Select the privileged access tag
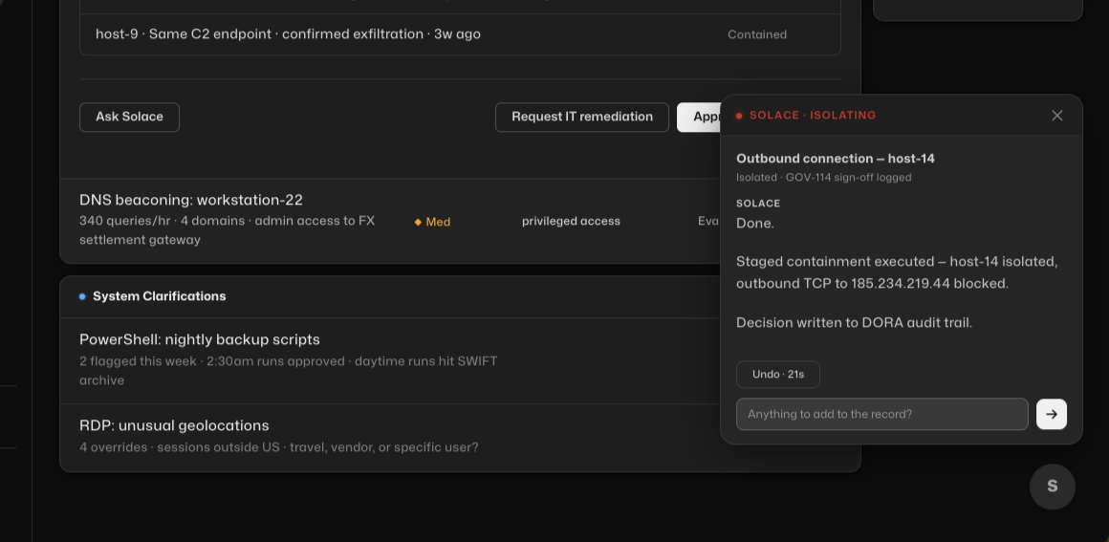 [571, 222]
